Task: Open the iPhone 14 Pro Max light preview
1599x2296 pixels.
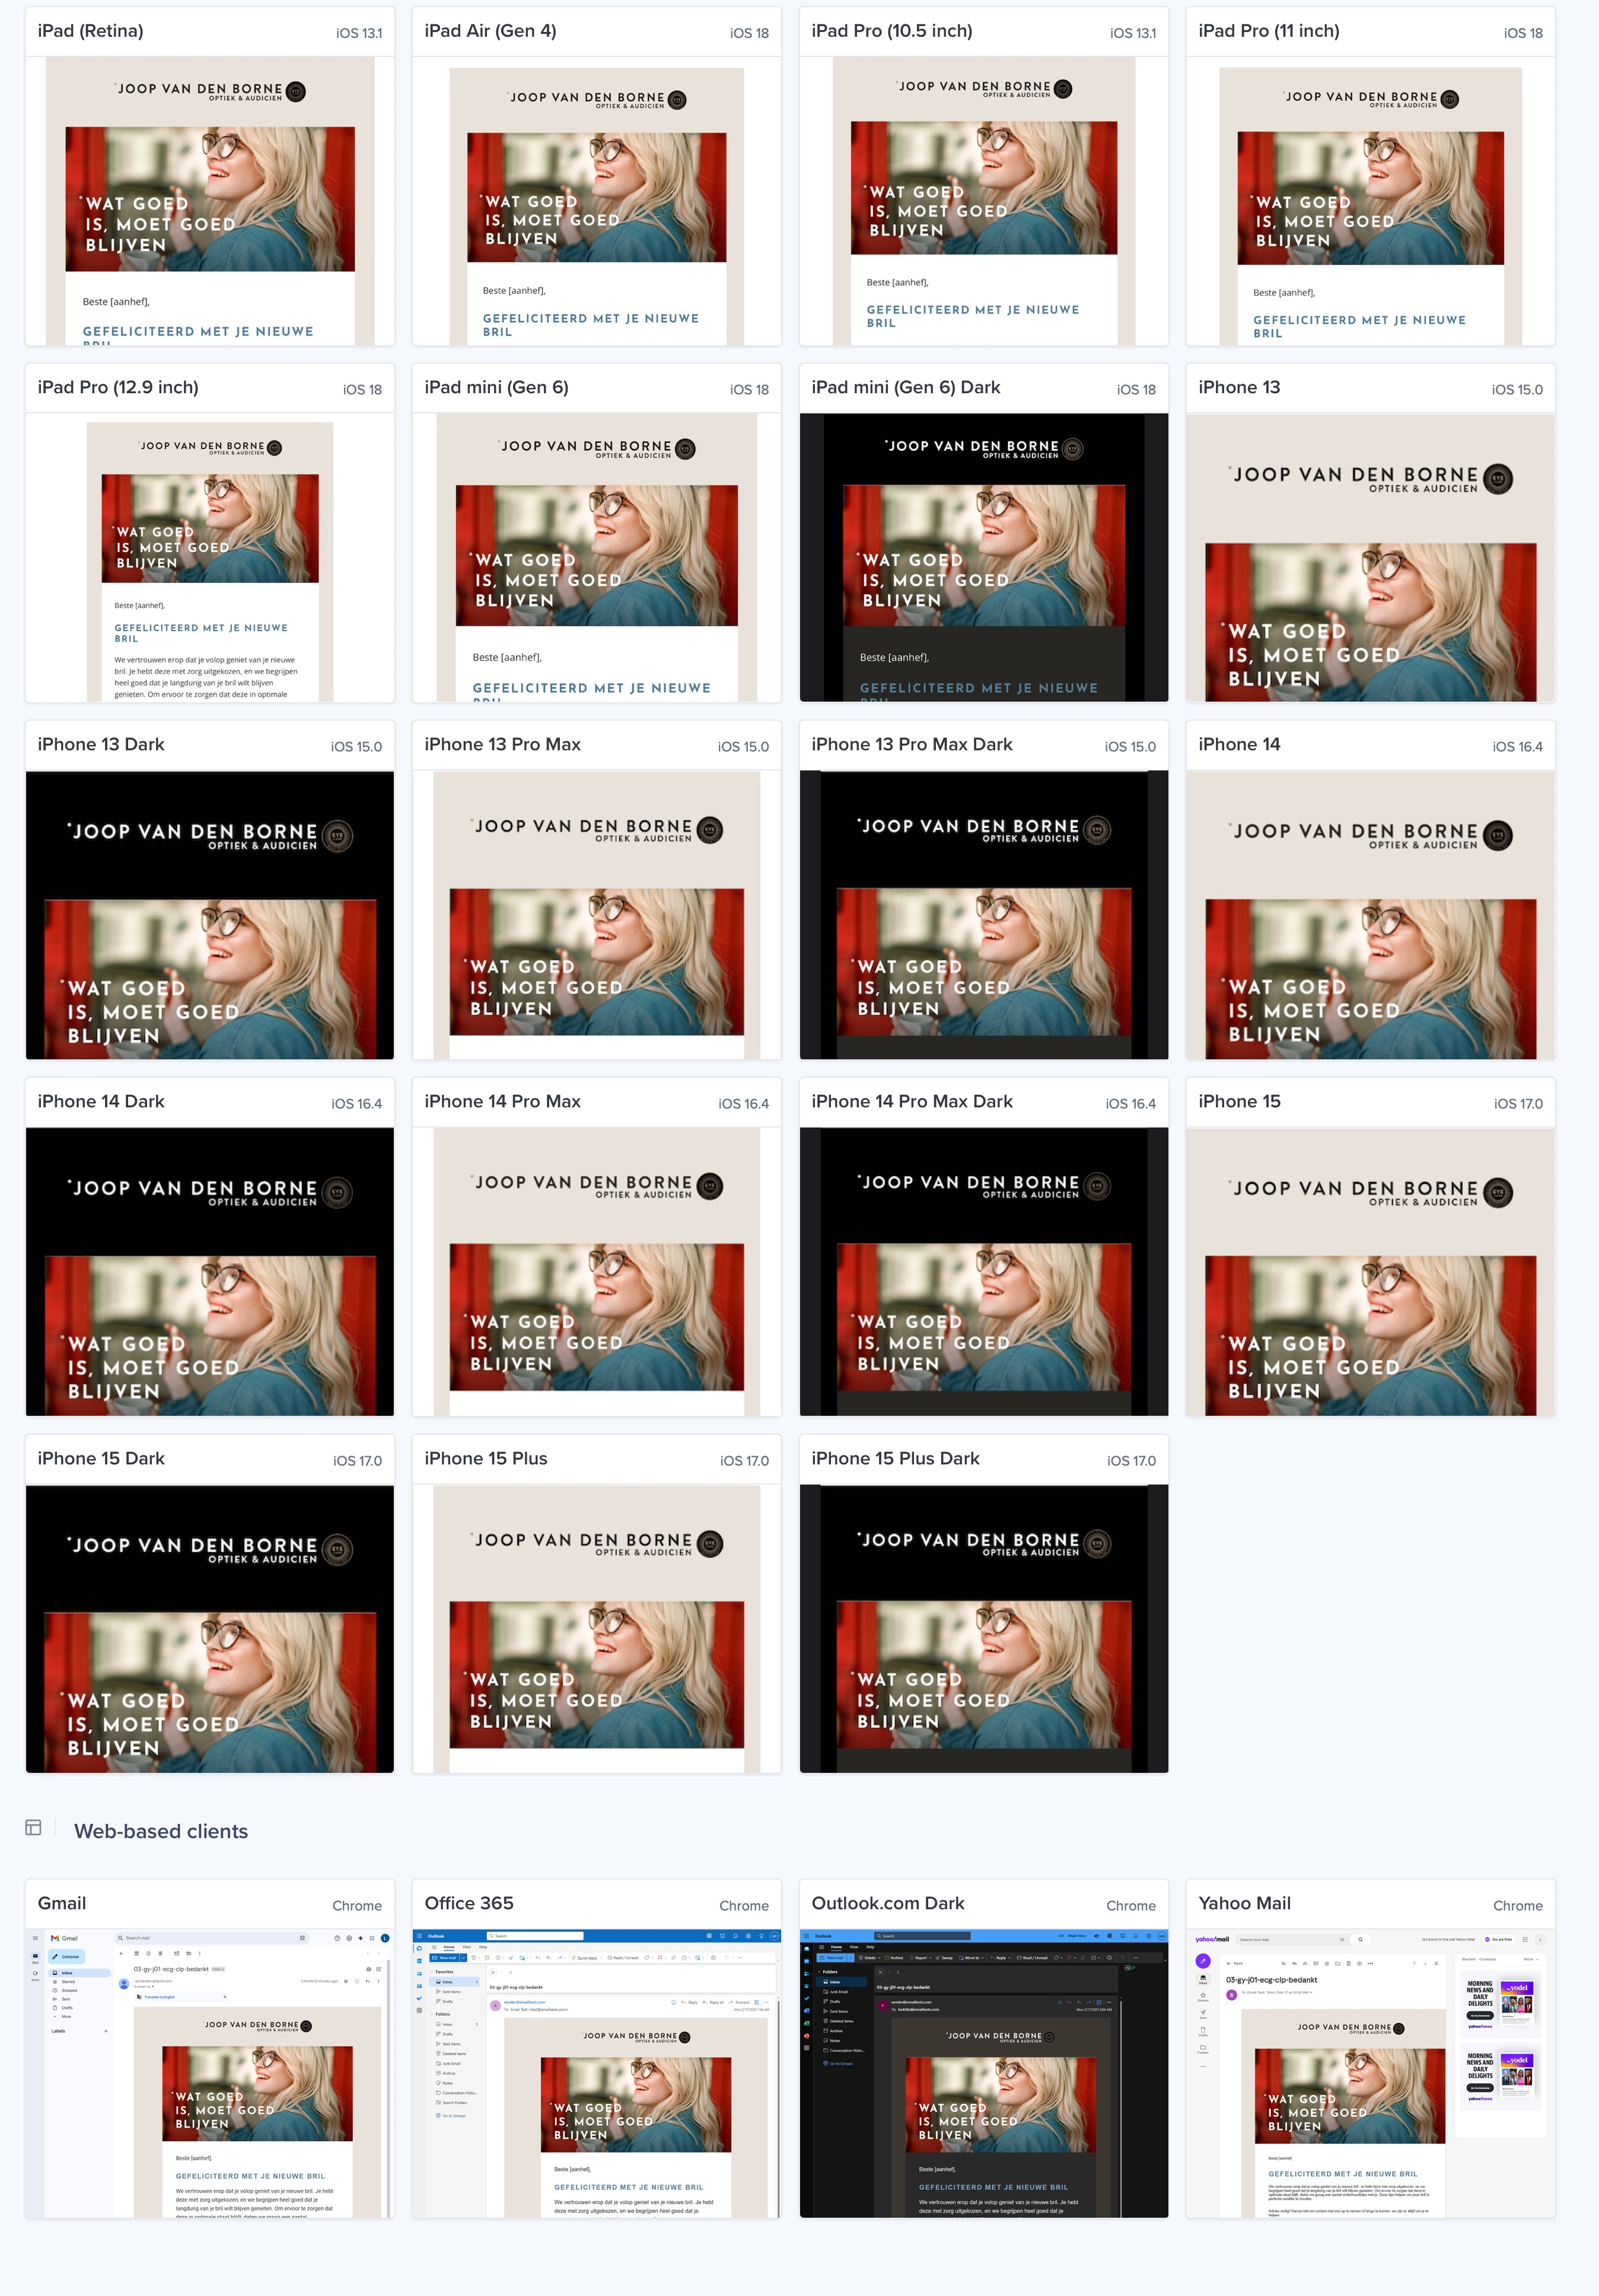Action: (597, 1272)
